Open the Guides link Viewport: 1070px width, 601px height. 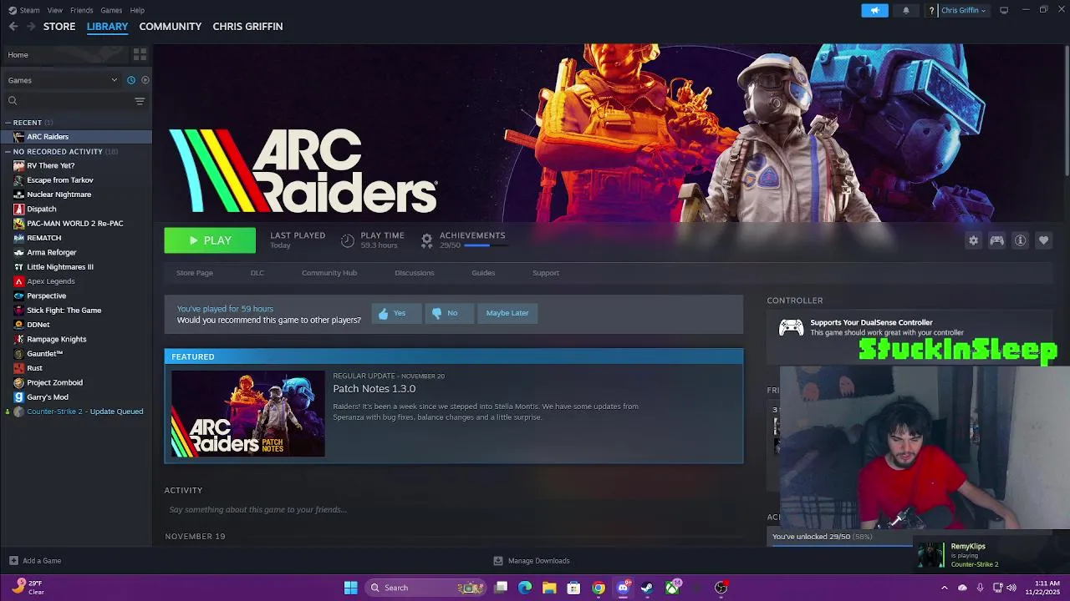483,273
